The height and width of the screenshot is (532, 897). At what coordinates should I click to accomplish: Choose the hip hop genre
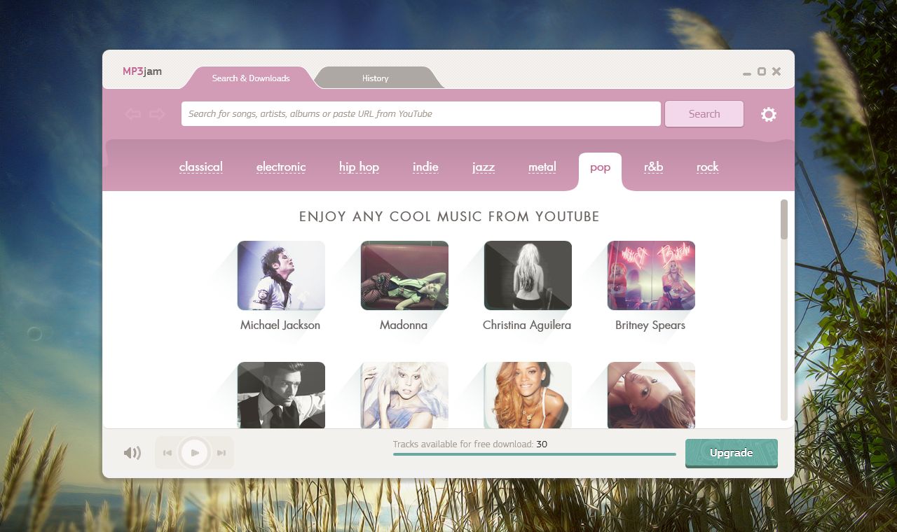pos(359,167)
